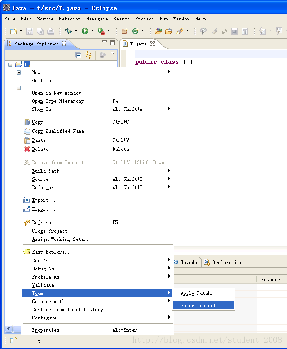Screen dimensions: 287x349
Task: Click Package Explorer scroll left arrow
Action: coord(9,329)
